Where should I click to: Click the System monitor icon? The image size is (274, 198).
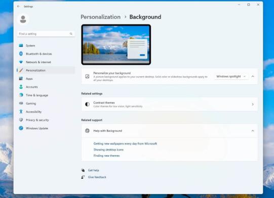[x=21, y=45]
